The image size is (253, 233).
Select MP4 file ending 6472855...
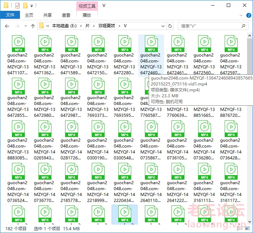(18, 98)
